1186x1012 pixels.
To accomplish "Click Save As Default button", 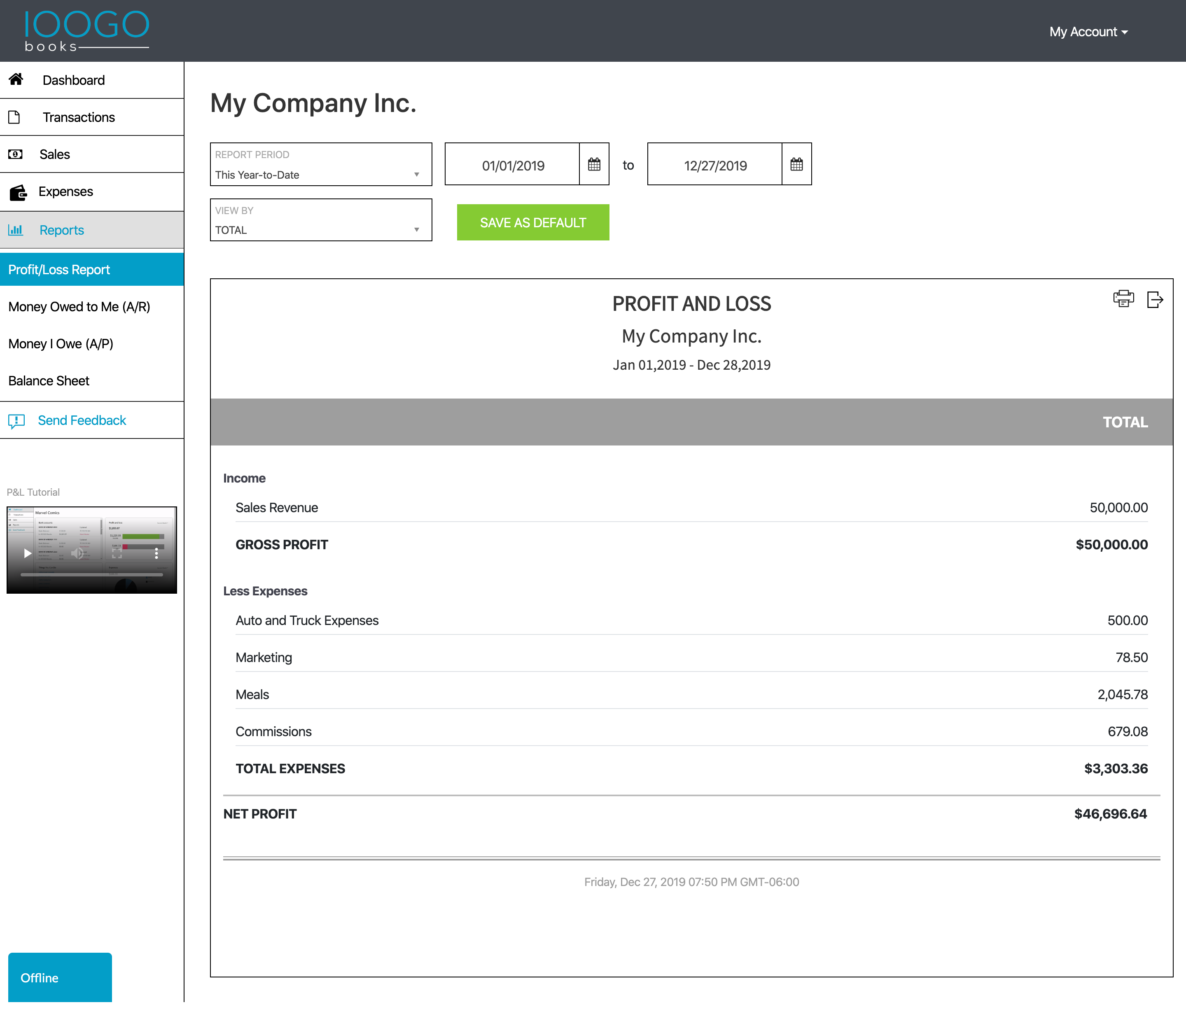I will 533,223.
